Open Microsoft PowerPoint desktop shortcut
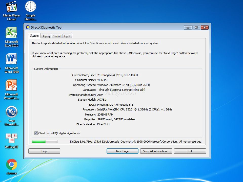The height and width of the screenshot is (182, 243). point(11,89)
